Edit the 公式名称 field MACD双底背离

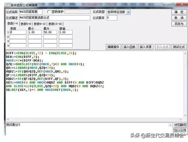pos(31,12)
